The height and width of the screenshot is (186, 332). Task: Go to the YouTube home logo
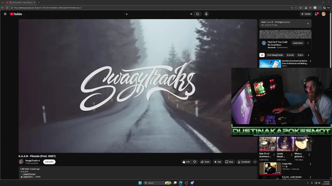pos(16,14)
